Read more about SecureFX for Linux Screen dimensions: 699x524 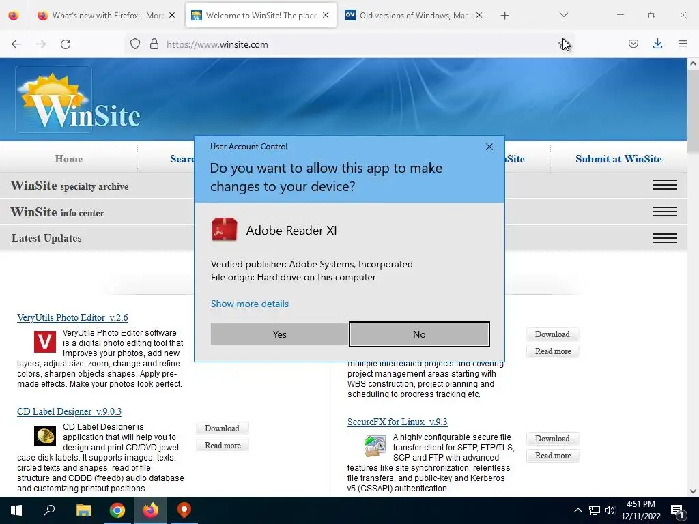(553, 456)
